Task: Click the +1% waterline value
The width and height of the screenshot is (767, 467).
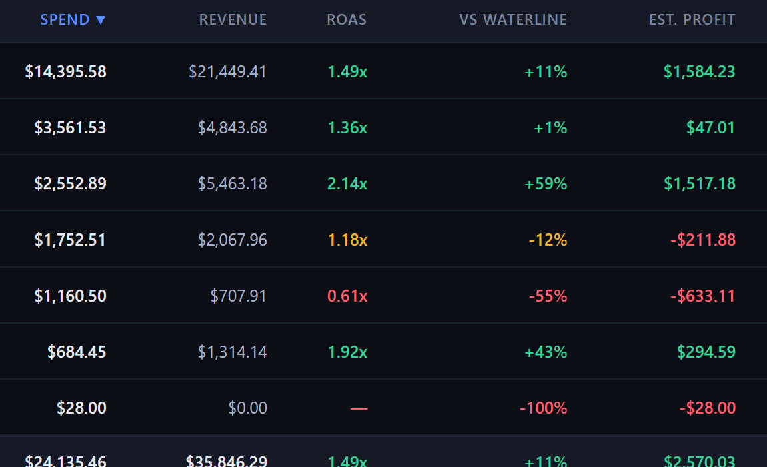Action: coord(550,128)
